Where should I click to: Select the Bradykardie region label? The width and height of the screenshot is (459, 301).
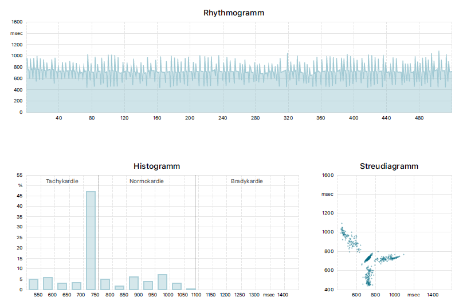(x=247, y=181)
